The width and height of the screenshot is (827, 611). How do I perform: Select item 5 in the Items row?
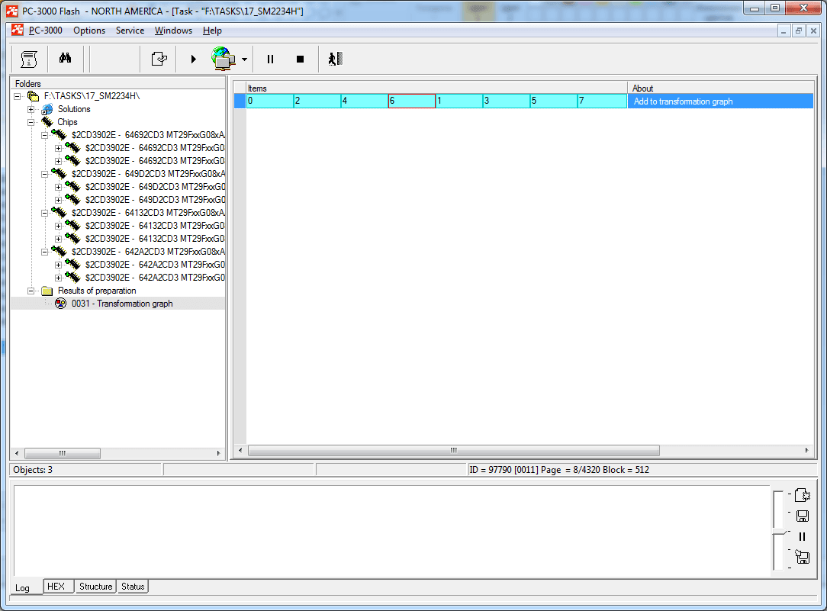pos(554,101)
